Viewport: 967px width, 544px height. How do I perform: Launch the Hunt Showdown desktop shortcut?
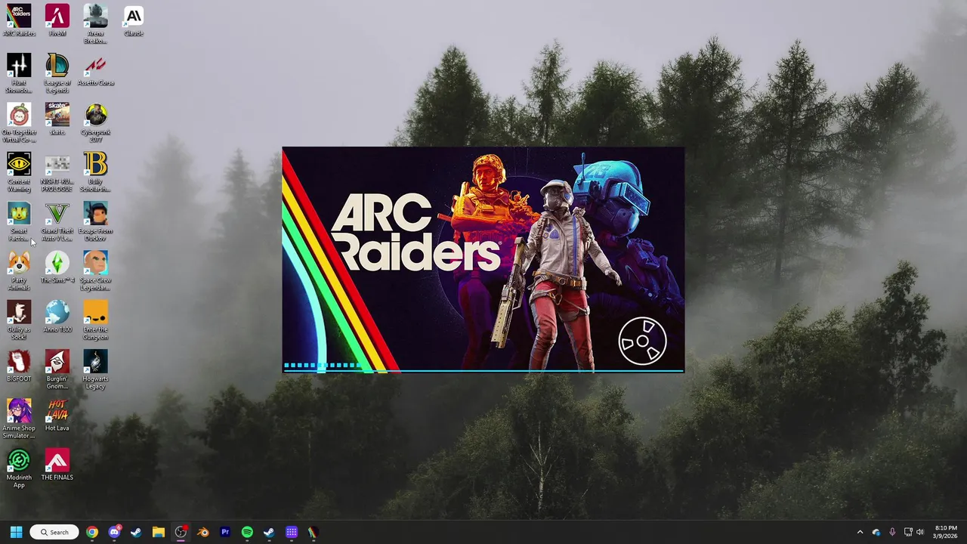pyautogui.click(x=19, y=73)
